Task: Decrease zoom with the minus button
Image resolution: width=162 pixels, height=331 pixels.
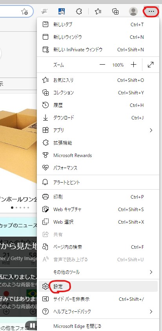Action: pyautogui.click(x=102, y=65)
